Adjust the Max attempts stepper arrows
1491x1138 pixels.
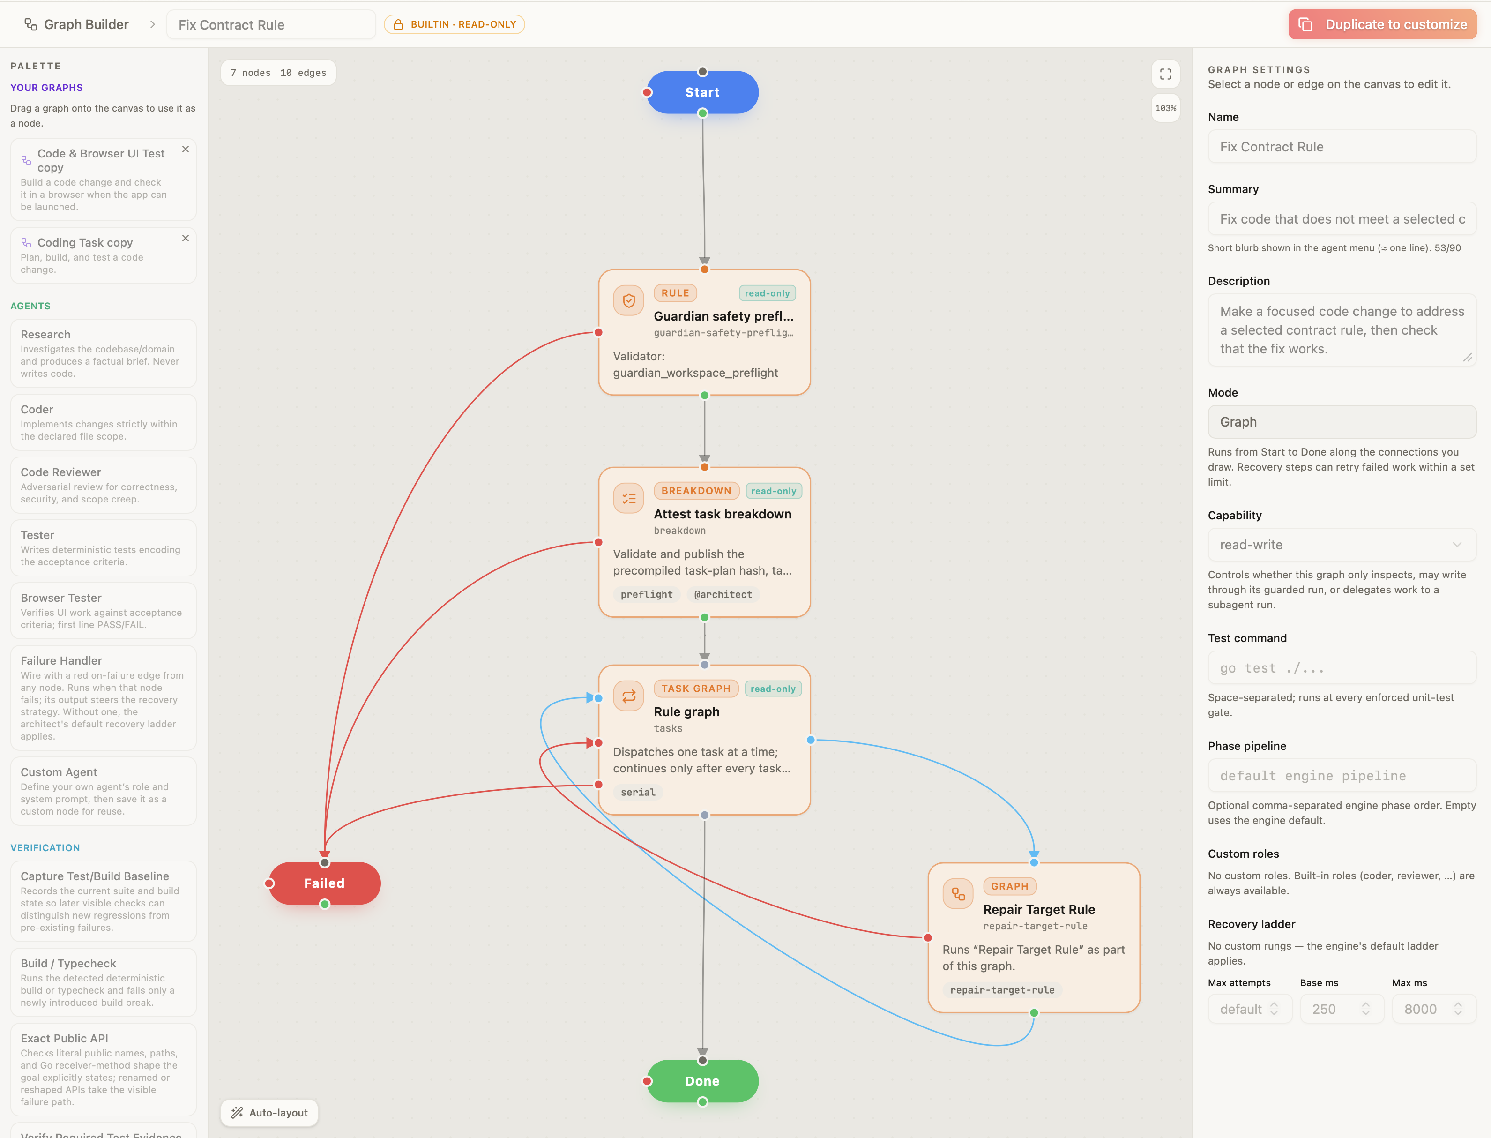[x=1274, y=1009]
